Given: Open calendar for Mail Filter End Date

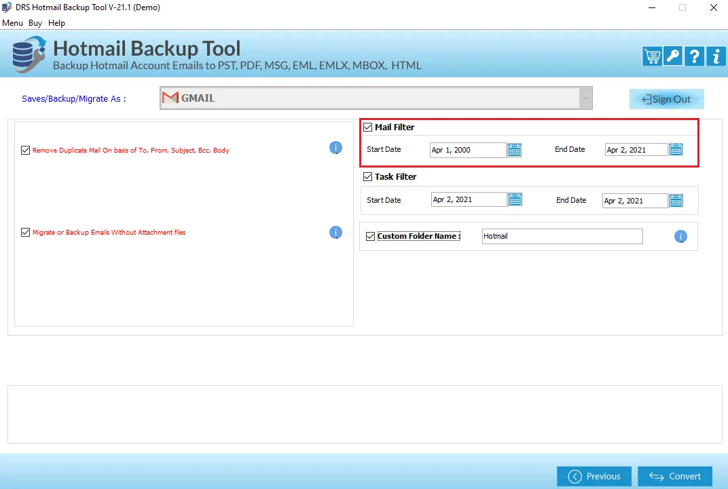Looking at the screenshot, I should [x=676, y=150].
